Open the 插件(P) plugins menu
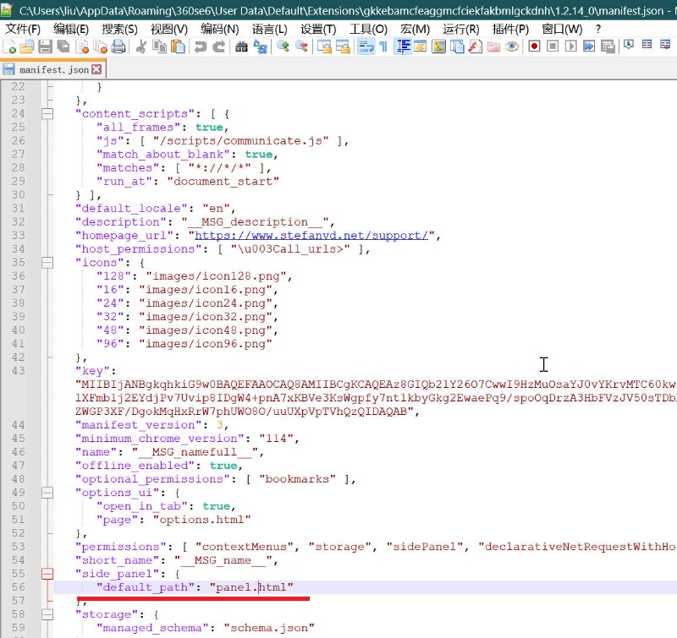The image size is (677, 638). [x=510, y=29]
